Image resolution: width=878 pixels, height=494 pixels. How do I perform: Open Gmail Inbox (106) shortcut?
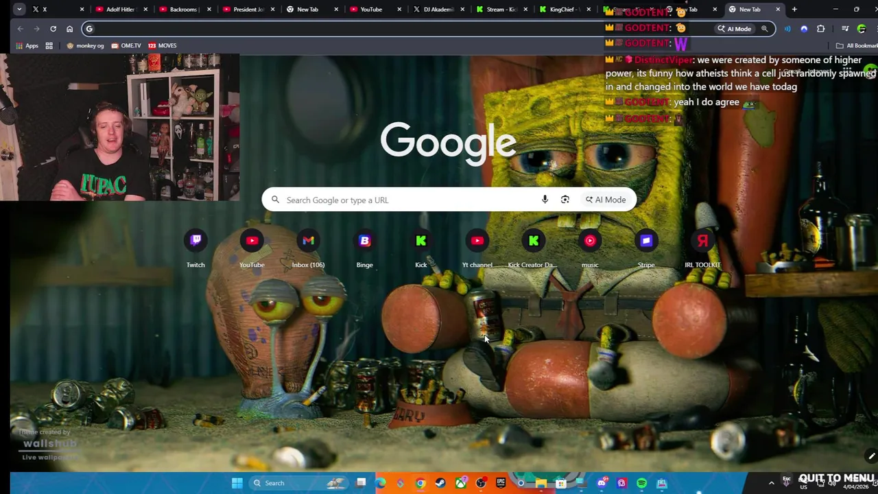point(308,249)
